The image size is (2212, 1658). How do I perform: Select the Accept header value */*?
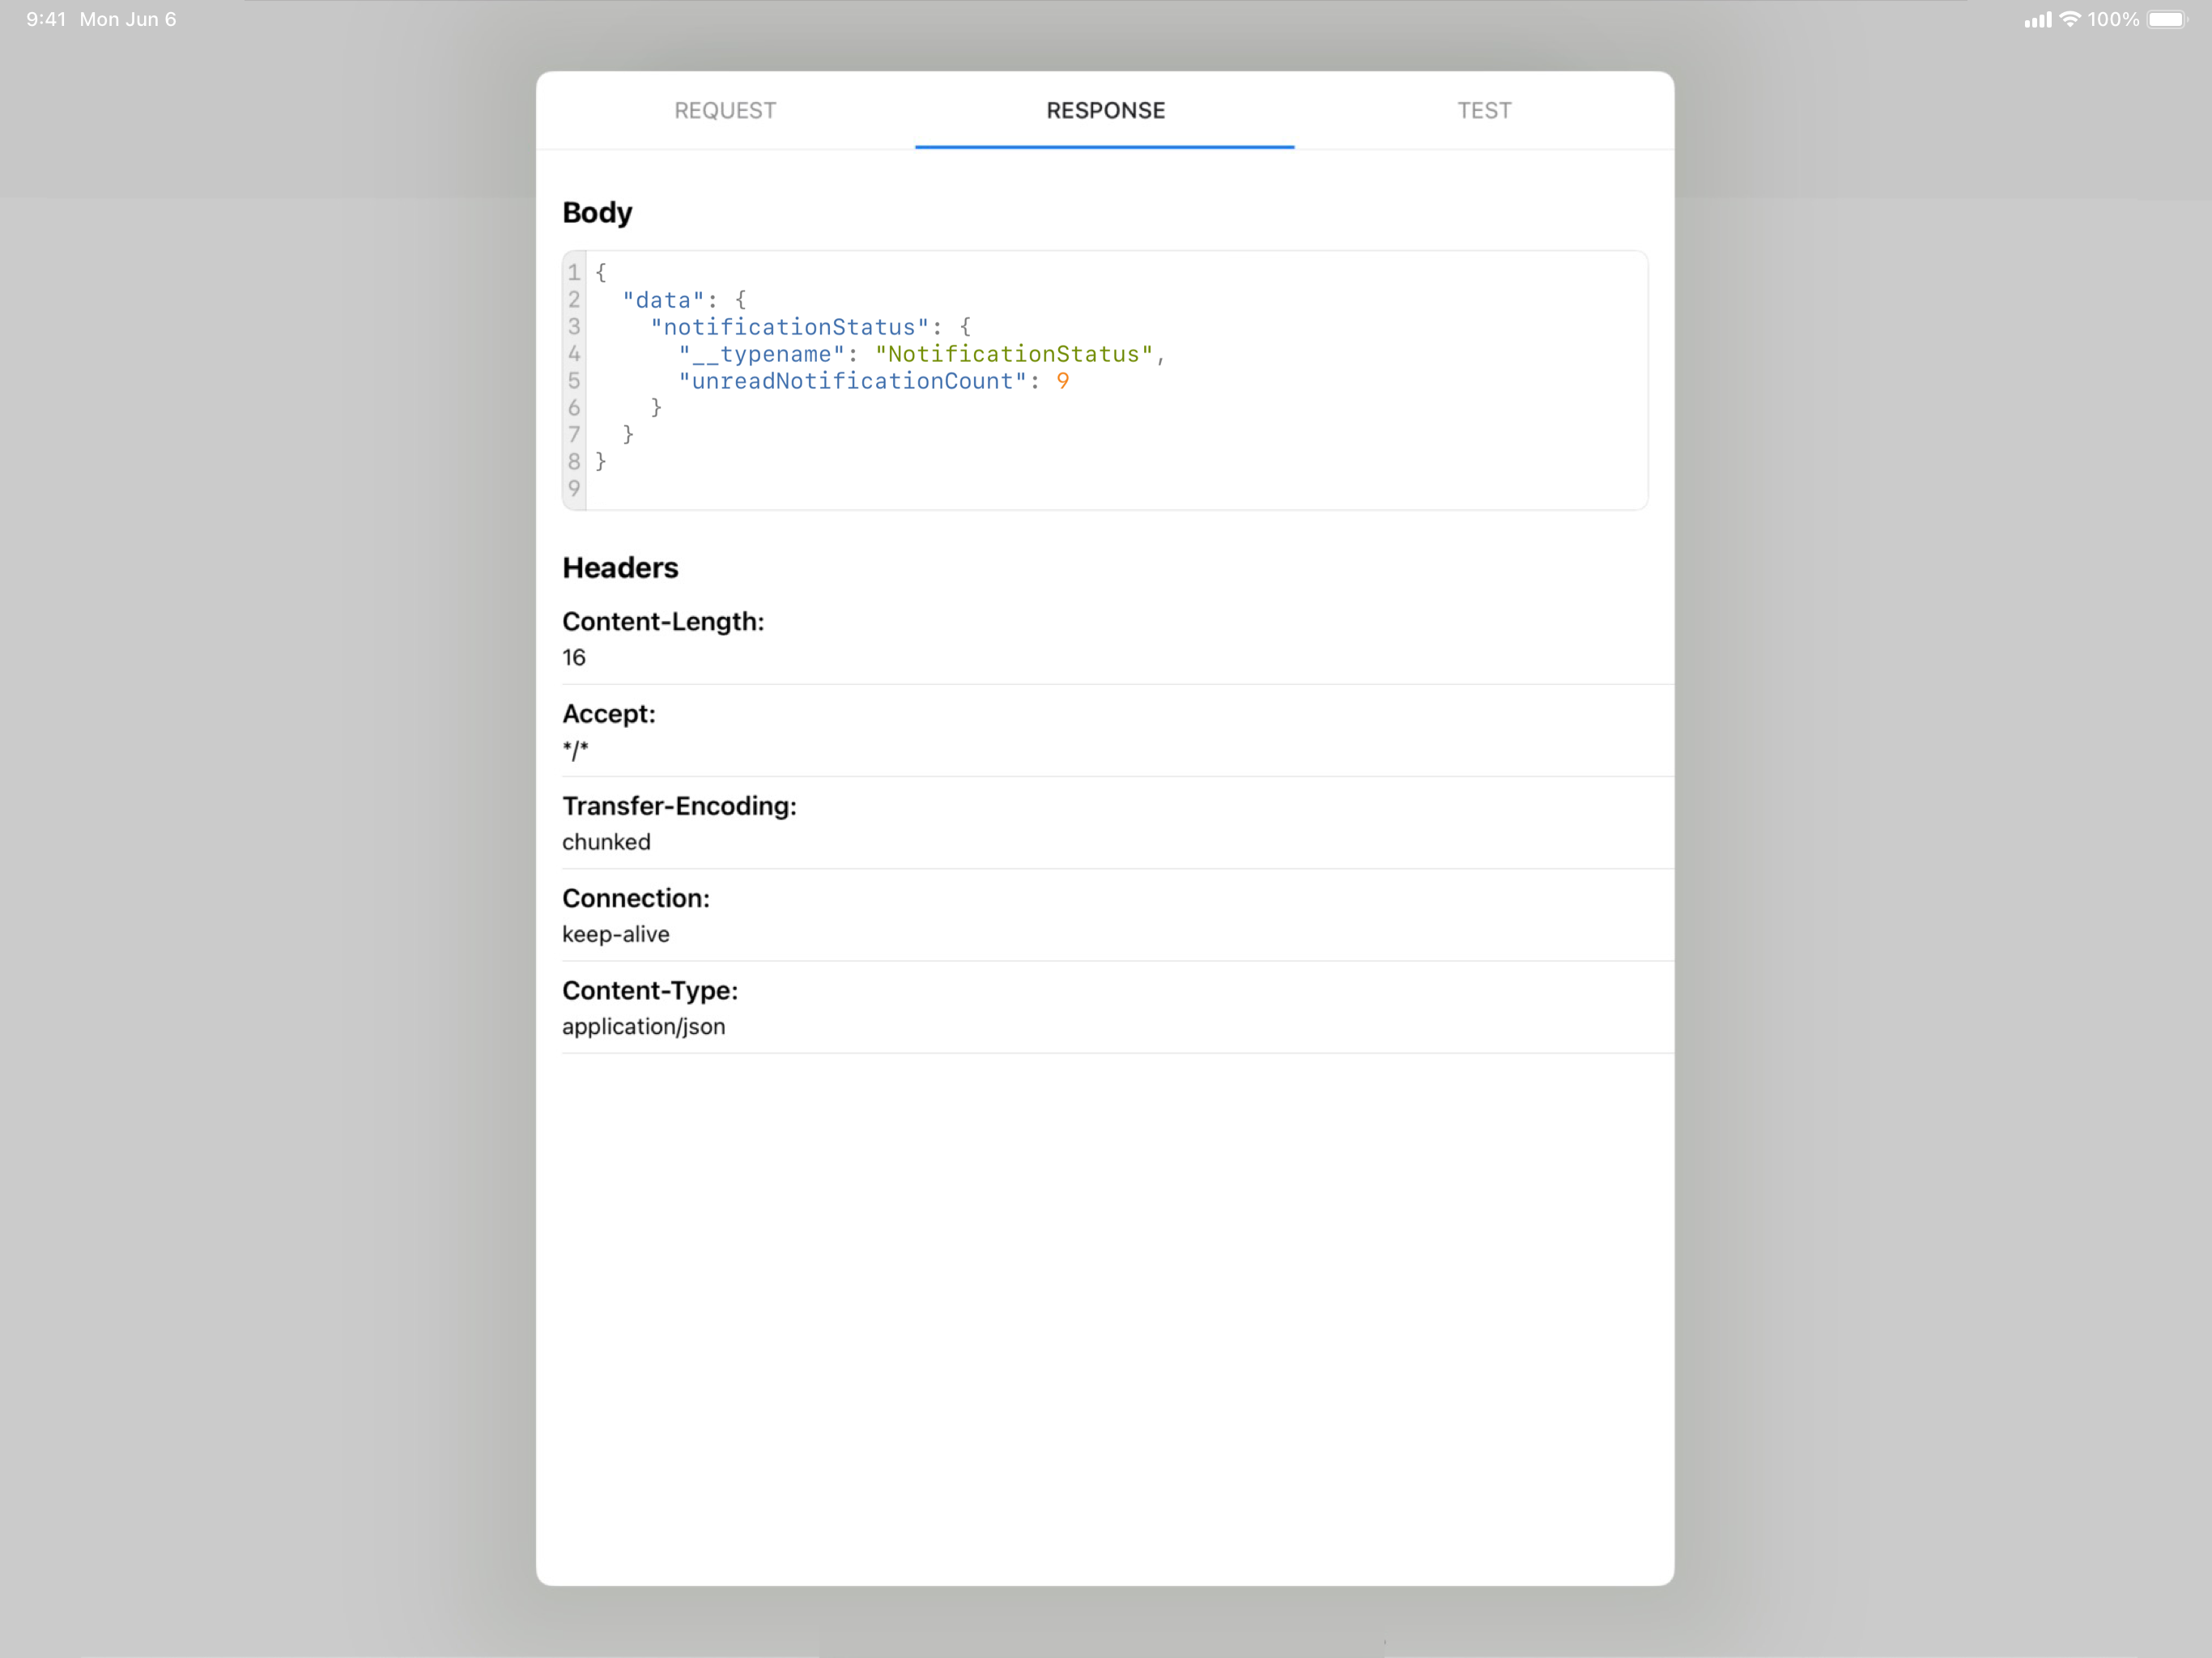(x=575, y=750)
